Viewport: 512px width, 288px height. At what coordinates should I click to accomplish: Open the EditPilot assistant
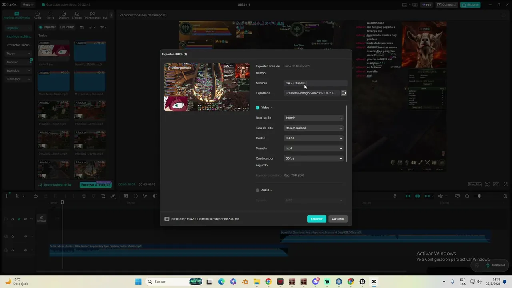click(495, 265)
